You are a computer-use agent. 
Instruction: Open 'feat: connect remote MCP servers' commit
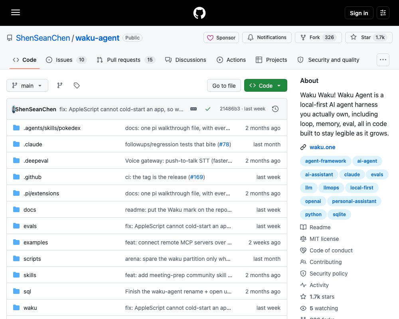(178, 242)
